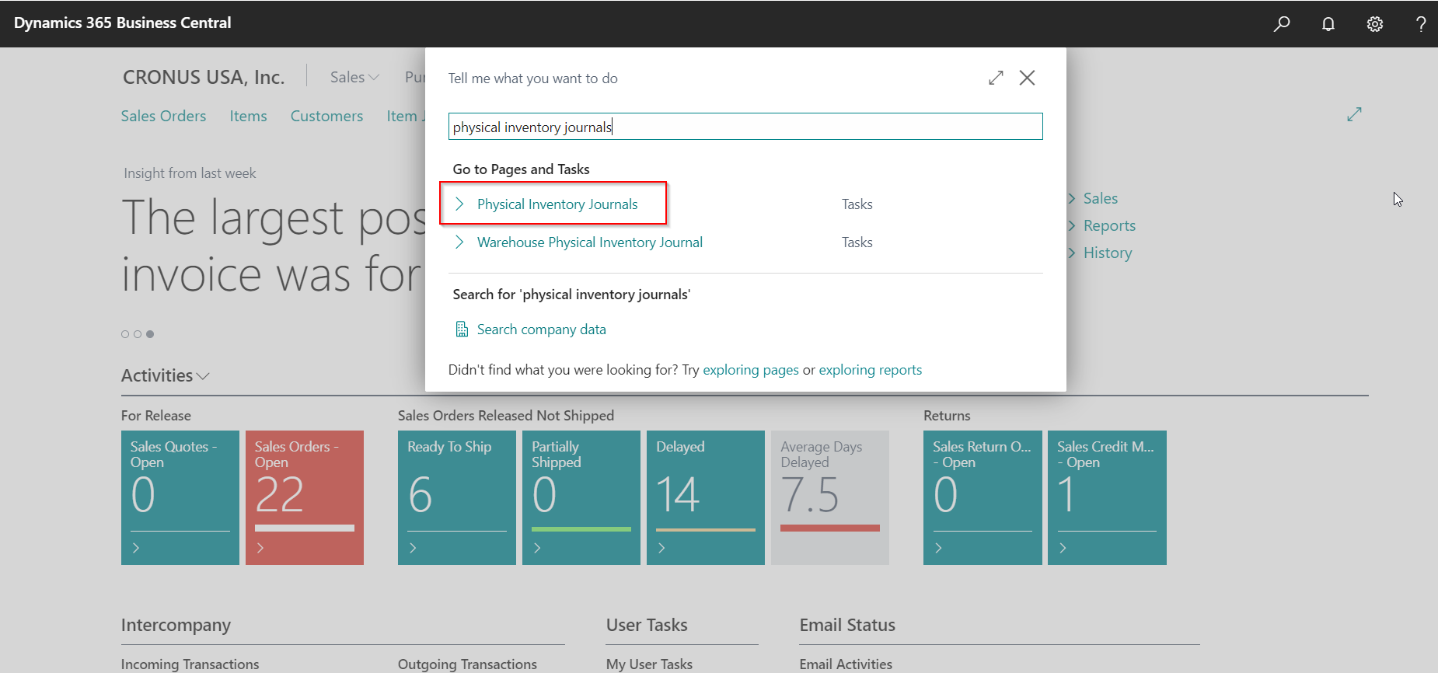Click the chevron beside Warehouse Physical Inventory Journal

click(459, 242)
